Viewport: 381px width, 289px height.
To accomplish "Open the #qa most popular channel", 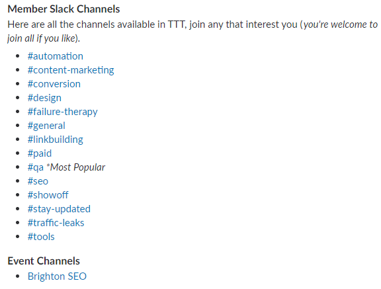I will 36,167.
